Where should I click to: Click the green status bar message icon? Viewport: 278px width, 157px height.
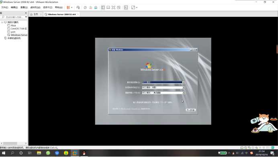273,147
